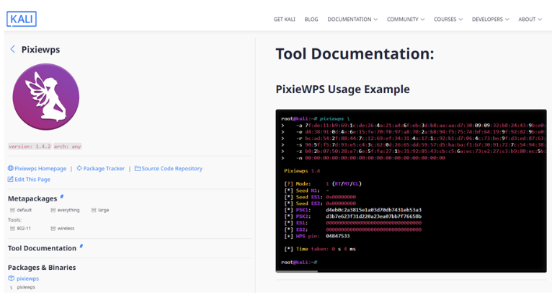The height and width of the screenshot is (298, 552).
Task: Click the box icon beside pixiewps package link
Action: 12,279
